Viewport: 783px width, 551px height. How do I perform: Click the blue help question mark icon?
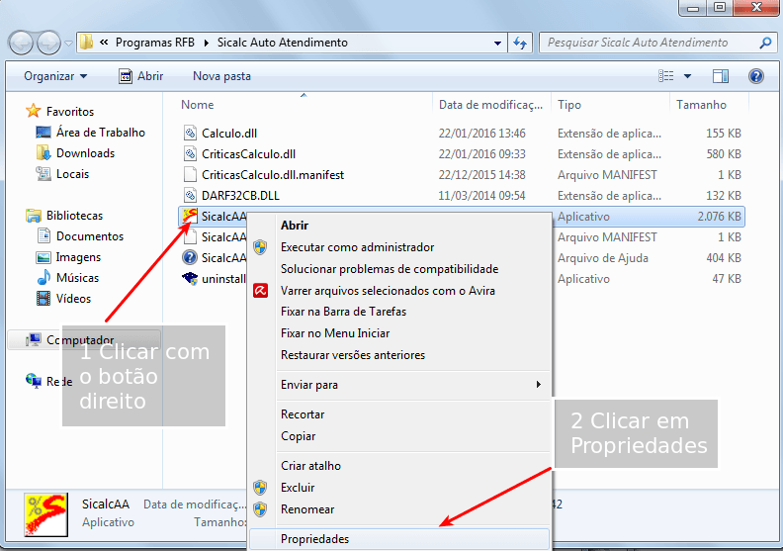(x=756, y=76)
